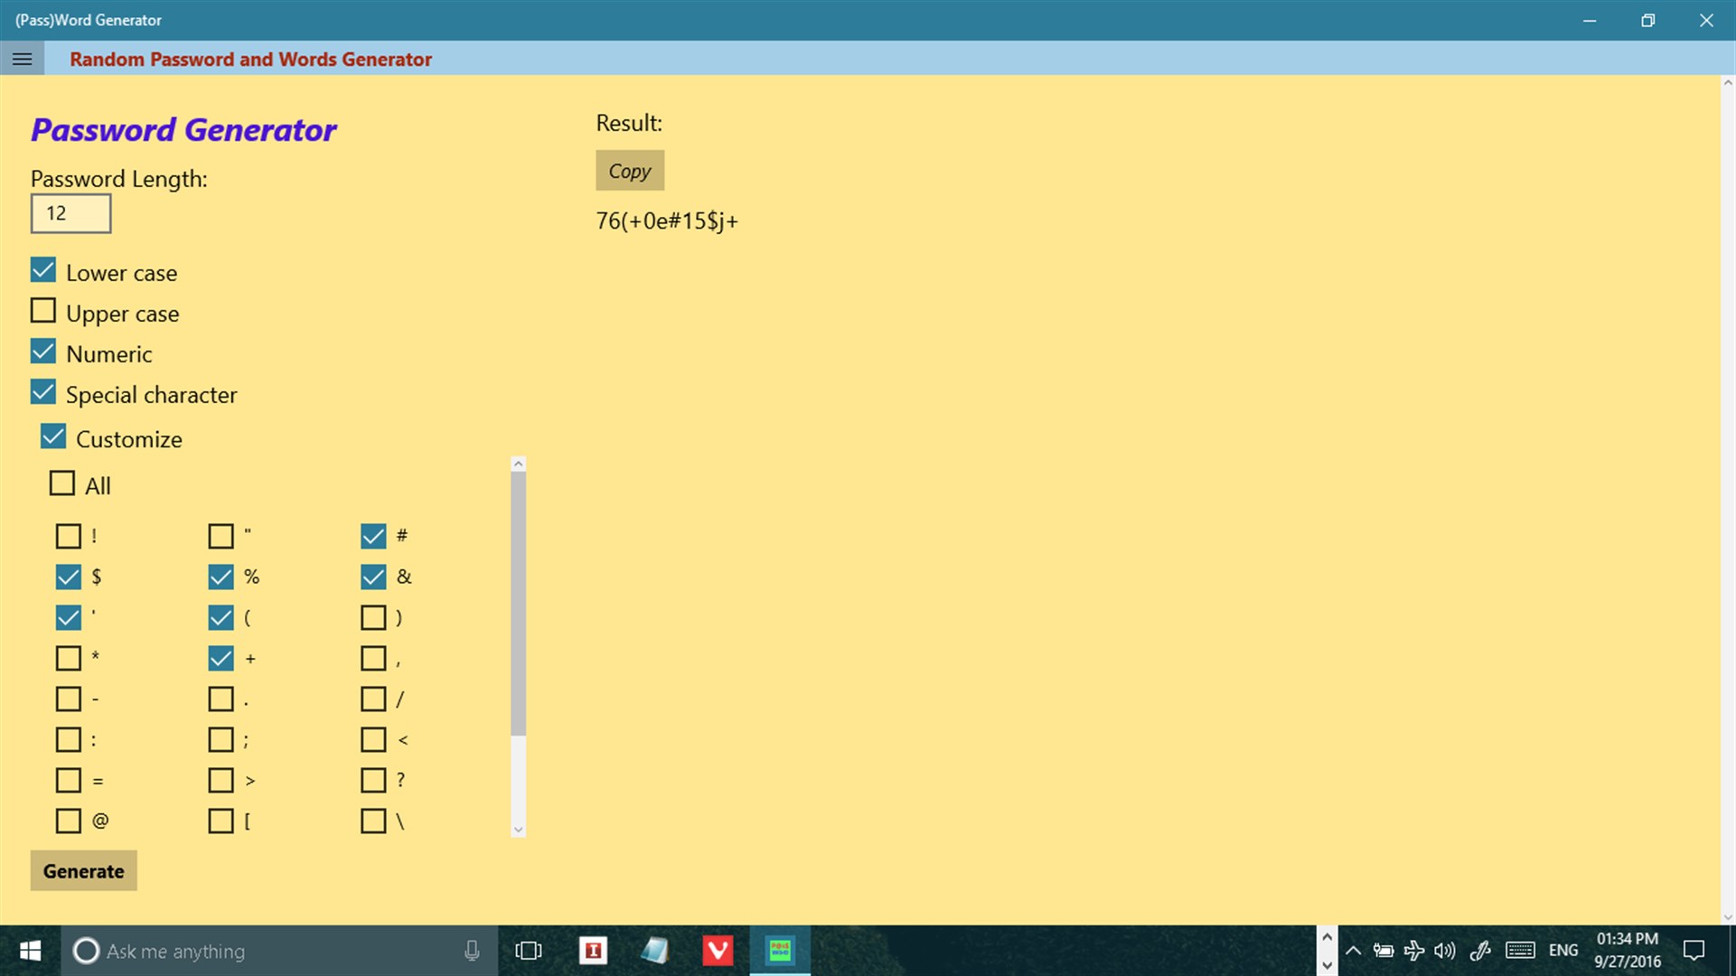Click the Copy button to copy result
This screenshot has height=976, width=1736.
[630, 171]
